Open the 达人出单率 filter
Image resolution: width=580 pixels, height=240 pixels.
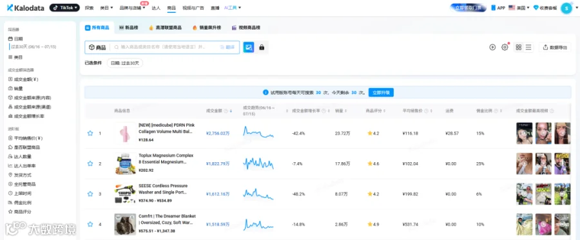22,166
